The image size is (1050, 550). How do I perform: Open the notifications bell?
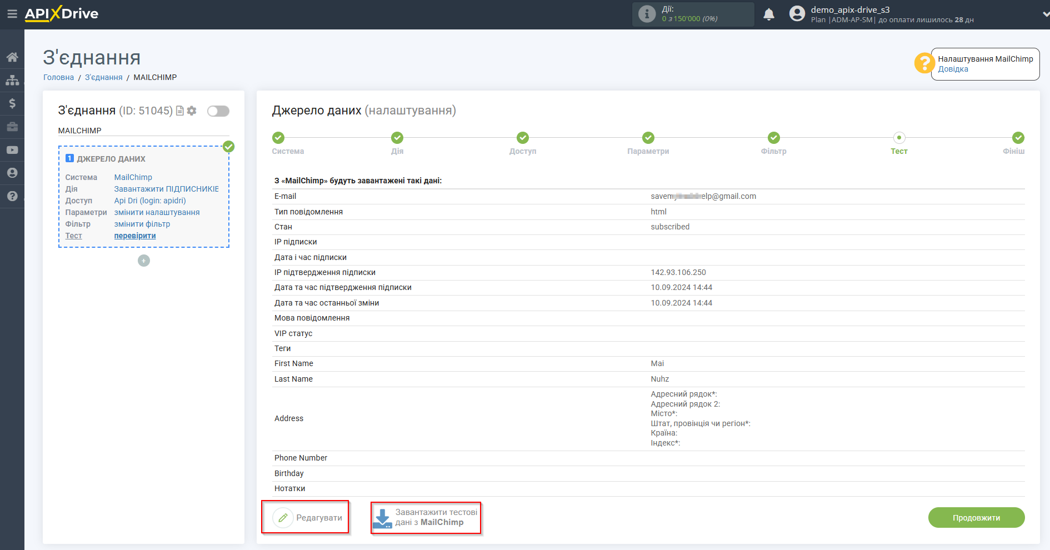769,14
